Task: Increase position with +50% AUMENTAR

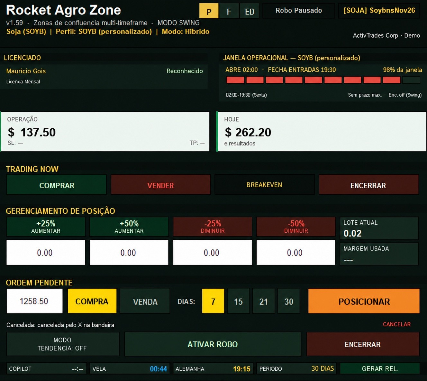Action: (x=129, y=227)
